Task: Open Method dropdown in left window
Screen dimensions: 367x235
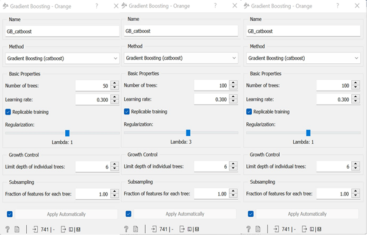Action: [62, 58]
